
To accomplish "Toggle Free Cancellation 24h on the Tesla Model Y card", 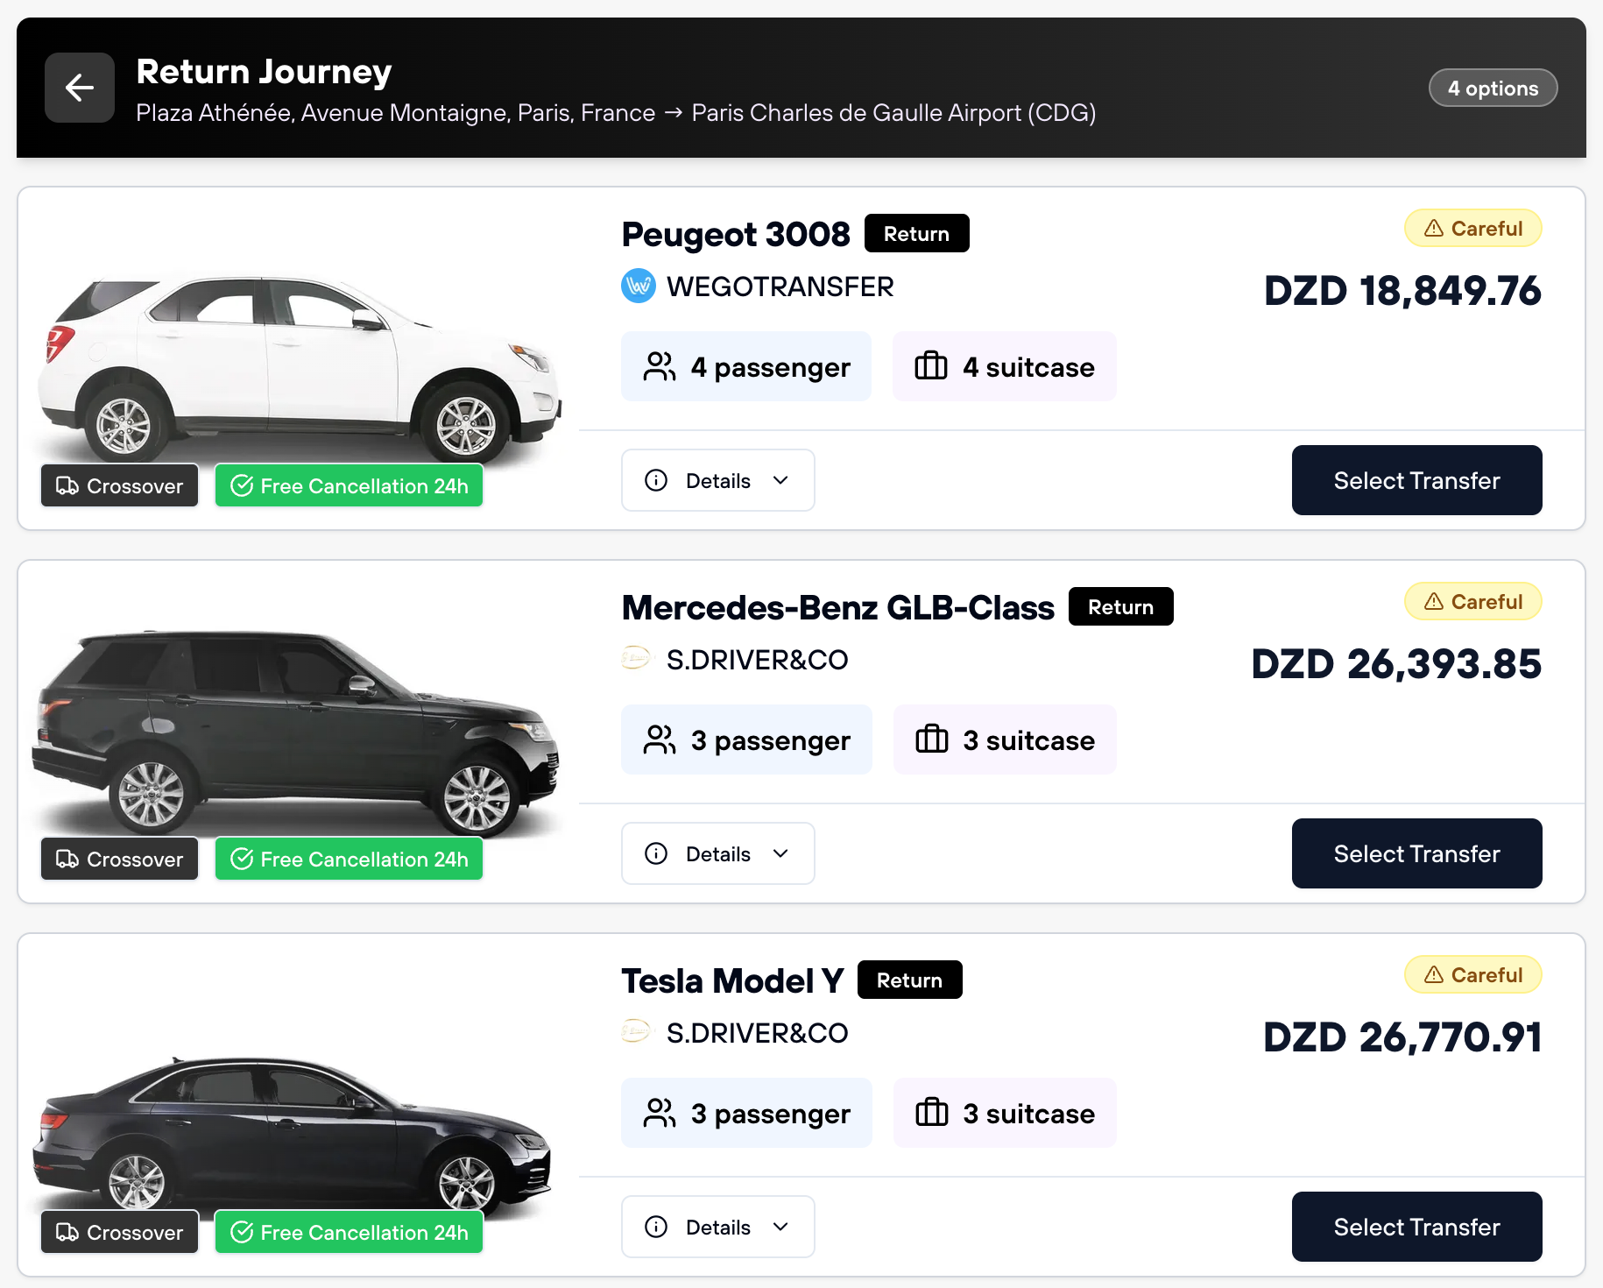I will pos(349,1232).
